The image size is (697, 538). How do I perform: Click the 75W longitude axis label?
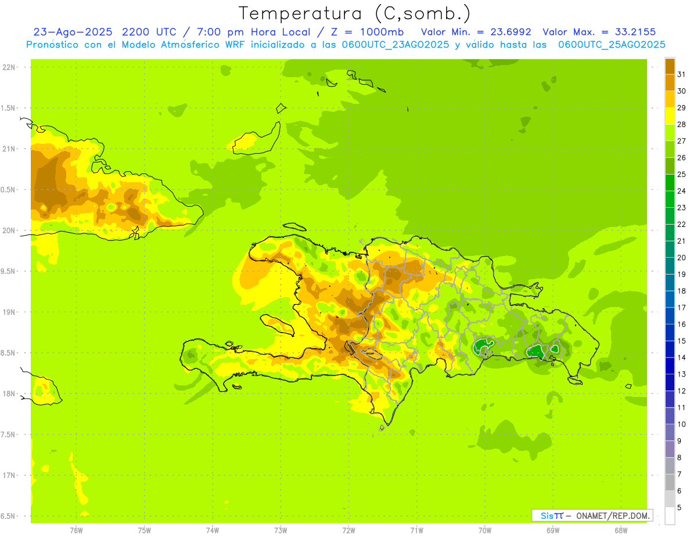pos(145,530)
